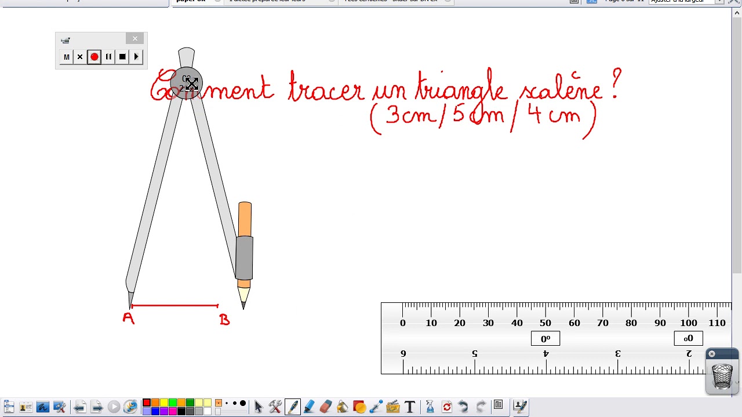Pause the screen recording

pos(108,57)
